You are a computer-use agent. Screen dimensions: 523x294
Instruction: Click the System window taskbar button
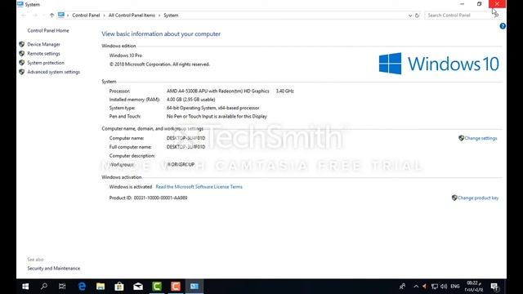[194, 287]
